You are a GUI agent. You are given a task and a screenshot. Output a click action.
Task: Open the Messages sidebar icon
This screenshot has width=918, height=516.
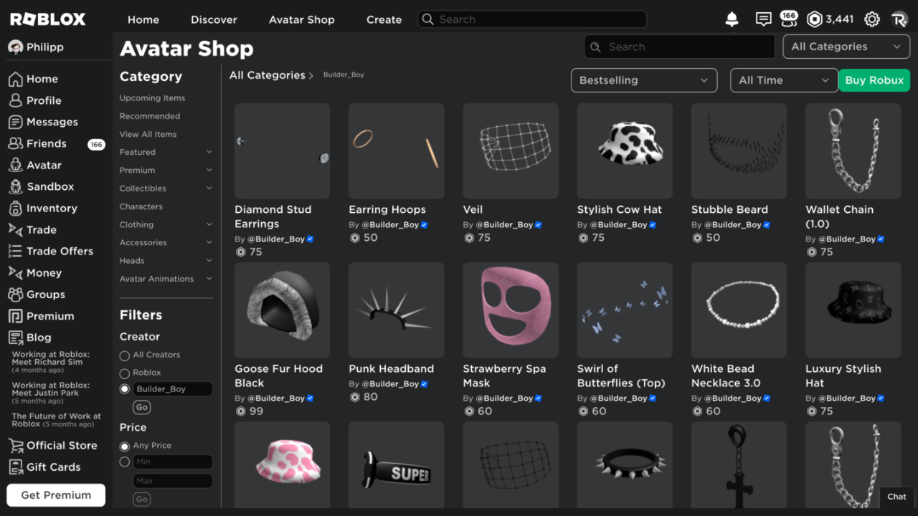pos(15,122)
